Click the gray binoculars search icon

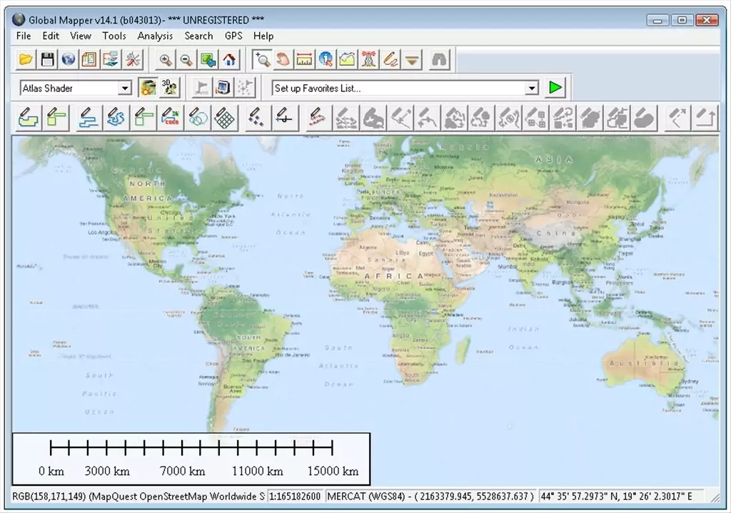pos(439,60)
